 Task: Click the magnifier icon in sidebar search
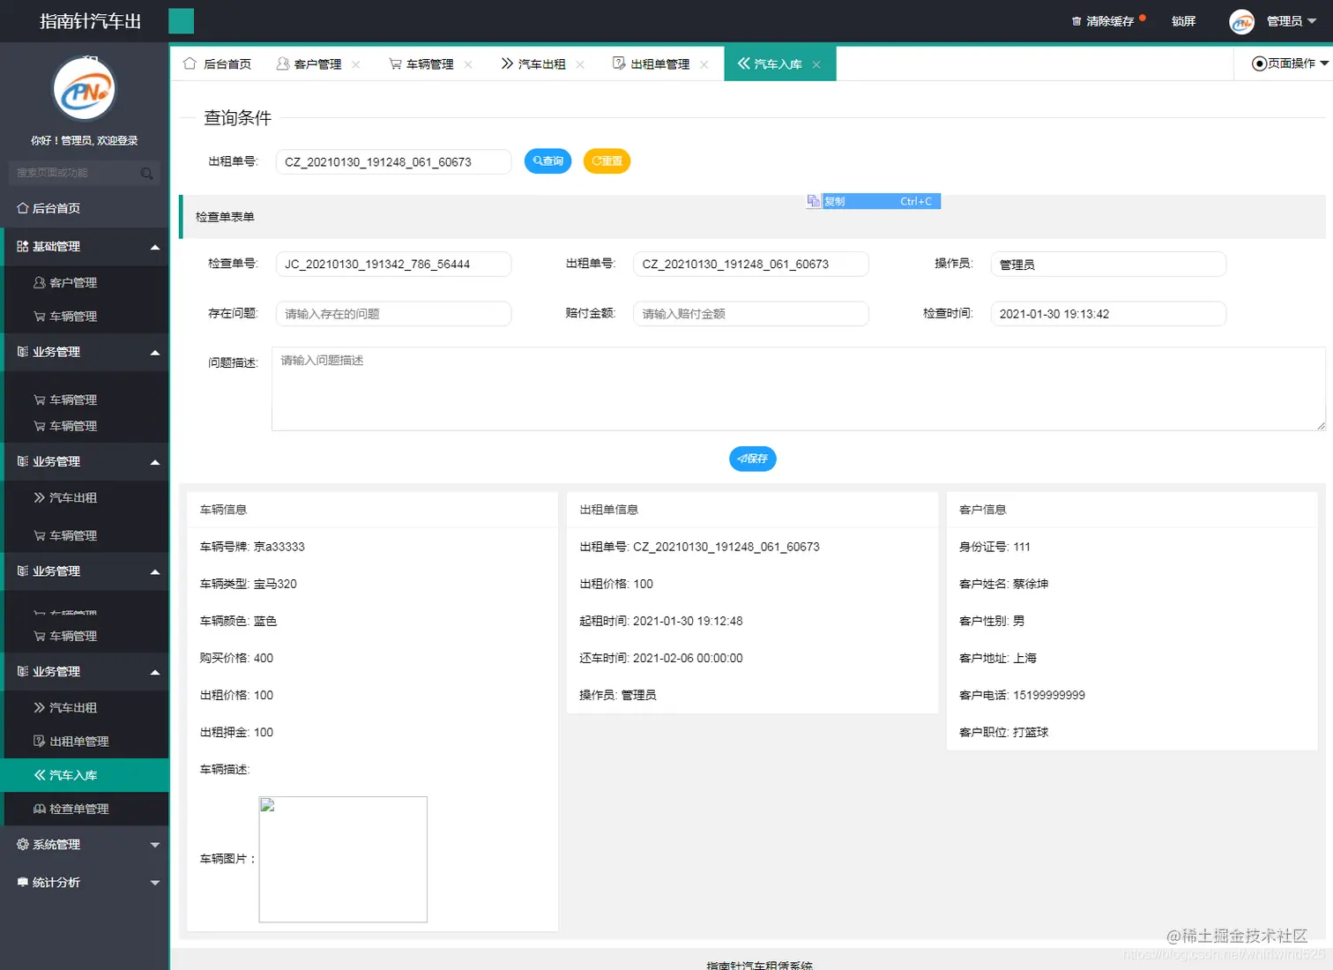146,174
